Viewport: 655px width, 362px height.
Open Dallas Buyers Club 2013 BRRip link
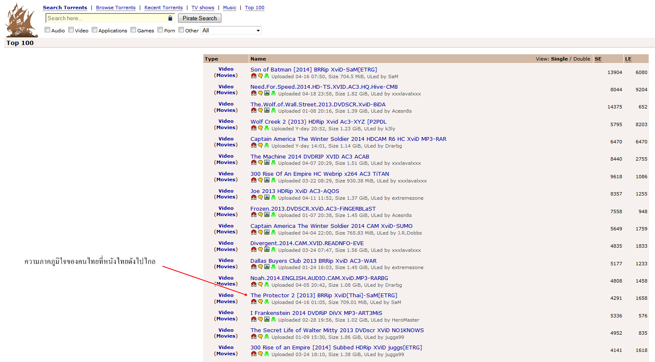pyautogui.click(x=314, y=261)
